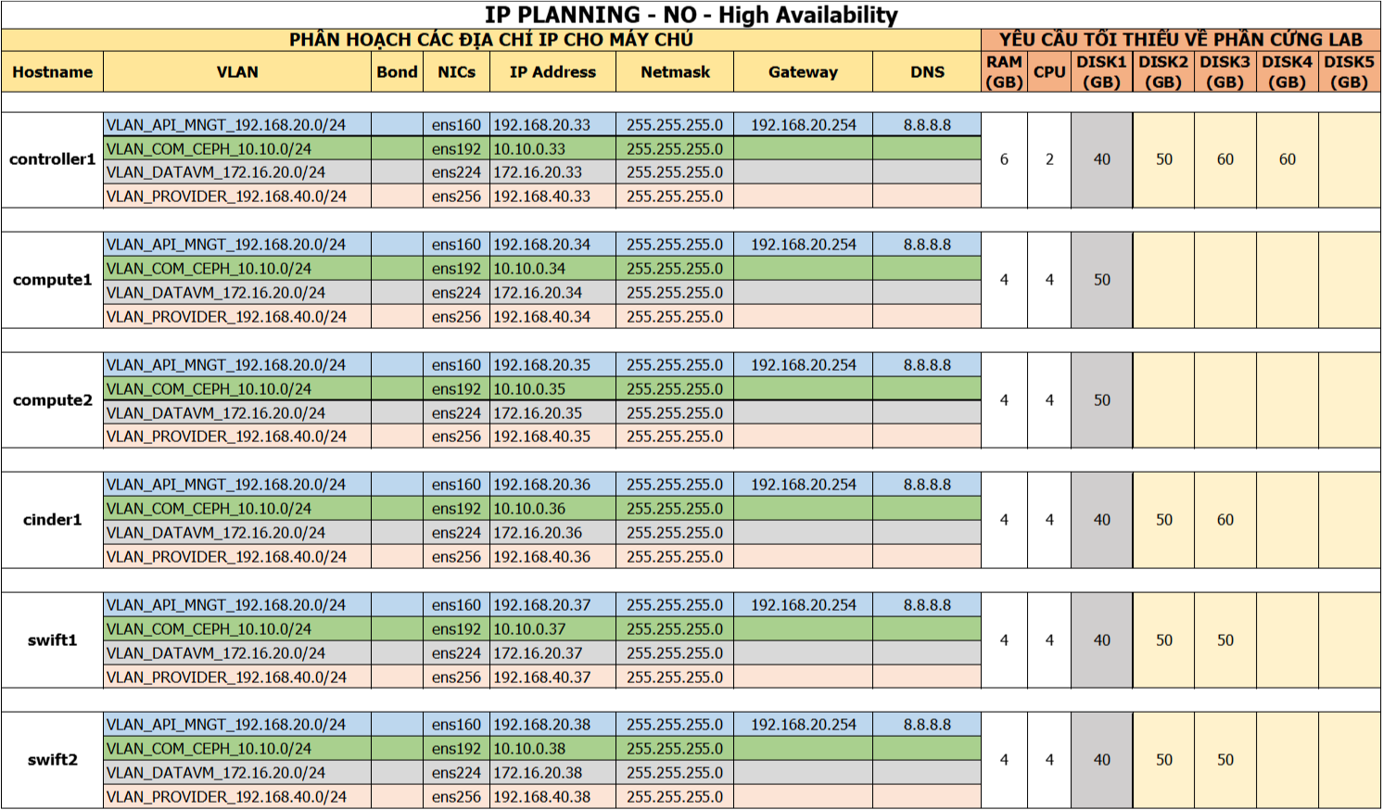
Task: Select IP address 10.10.0.38
Action: [553, 749]
